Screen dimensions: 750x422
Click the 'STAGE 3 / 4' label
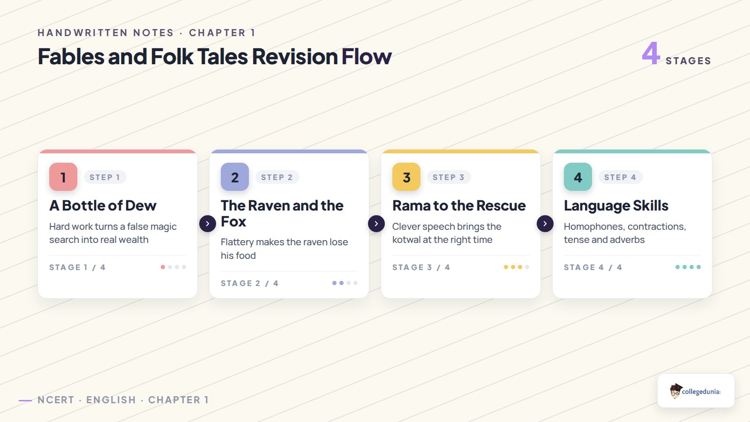click(x=421, y=267)
